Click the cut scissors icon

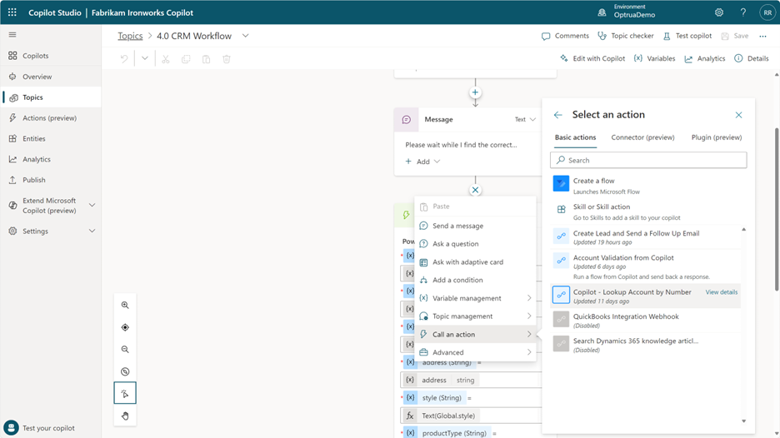tap(166, 59)
